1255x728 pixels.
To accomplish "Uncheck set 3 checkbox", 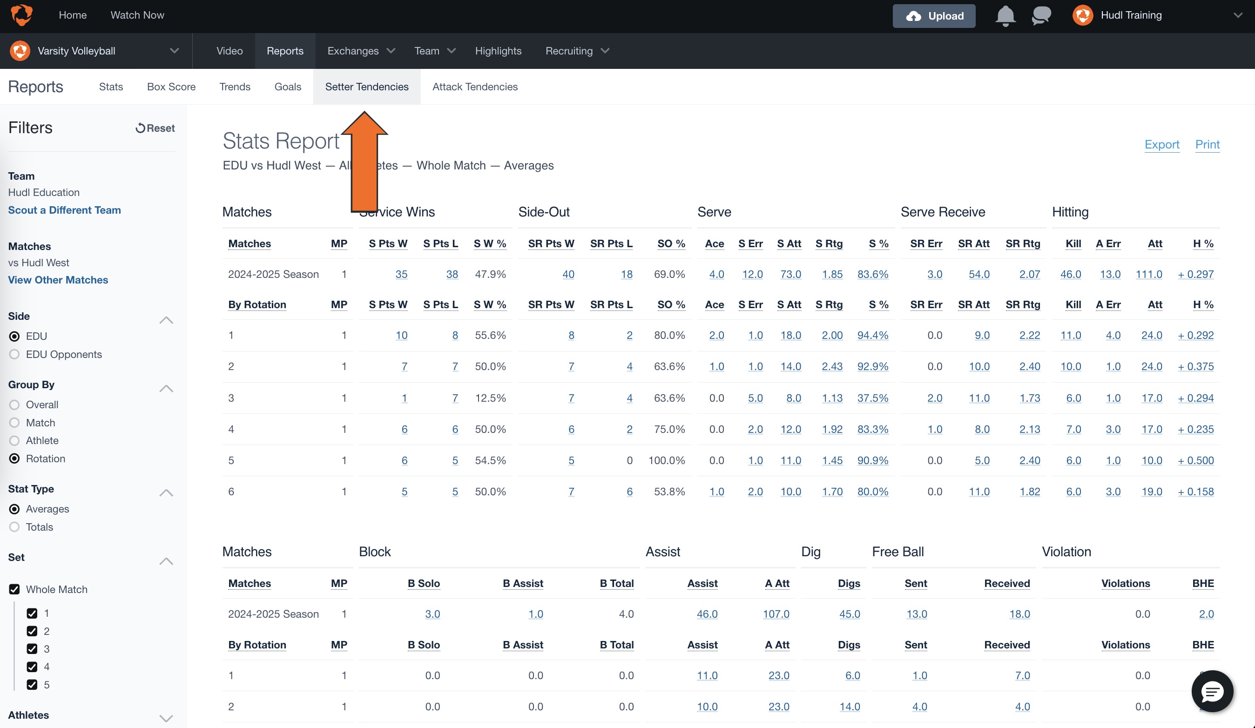I will click(x=32, y=649).
